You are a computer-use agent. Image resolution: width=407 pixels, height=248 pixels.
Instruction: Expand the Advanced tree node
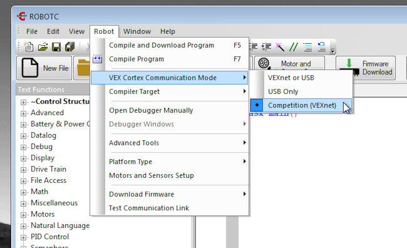(23, 113)
